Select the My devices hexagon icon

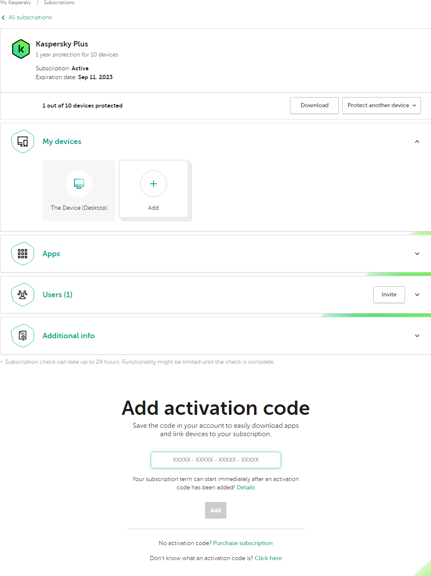[x=23, y=141]
